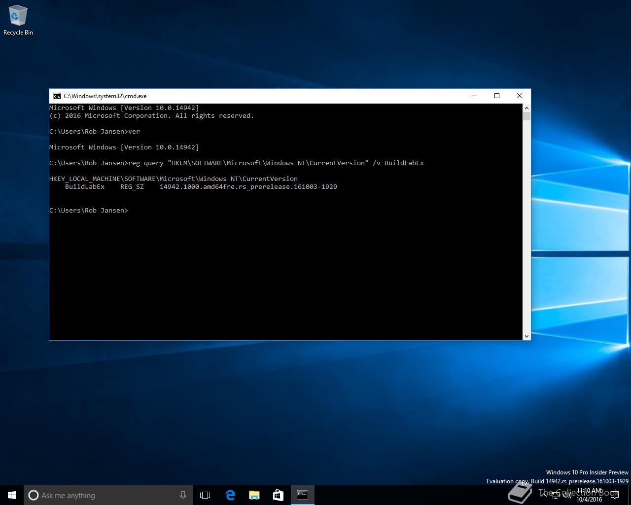The width and height of the screenshot is (631, 505).
Task: Open the Windows Start menu
Action: coord(12,495)
